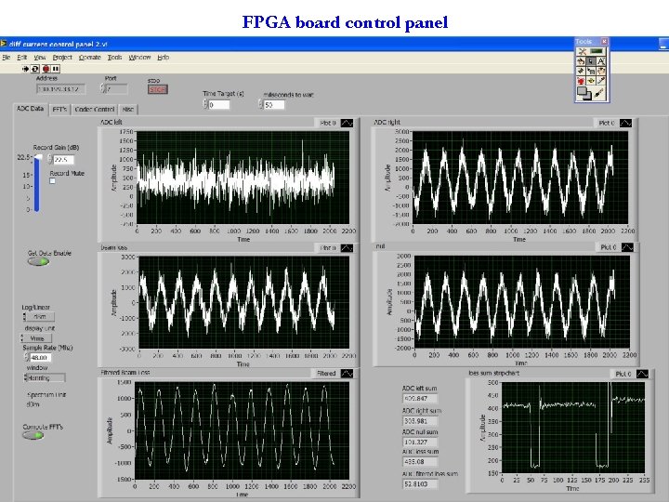The width and height of the screenshot is (669, 502).
Task: Select the Connect Wire spool tool
Action: [581, 71]
